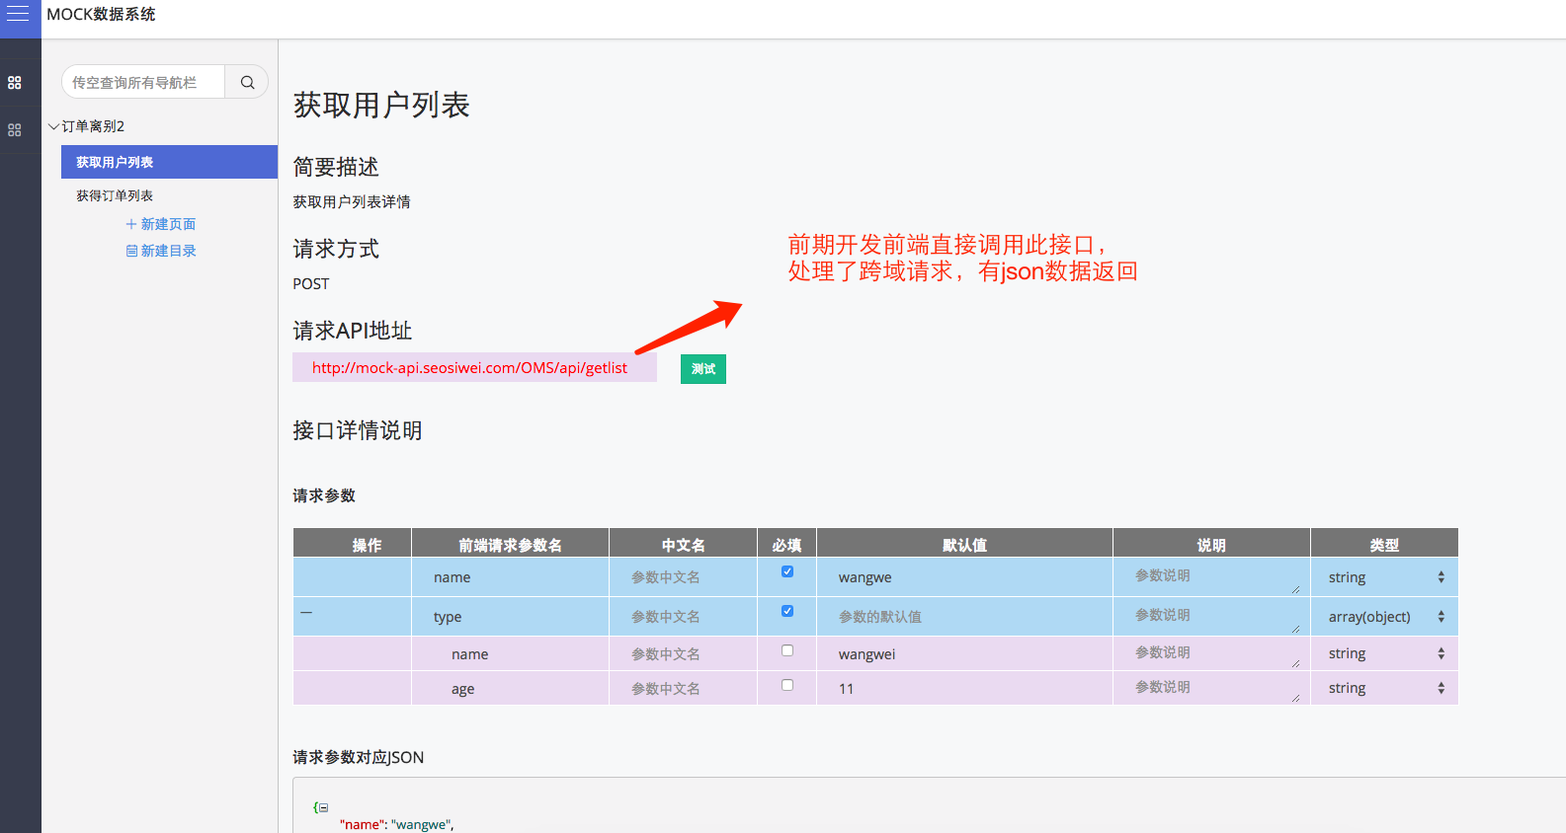Click the second grid icon in sidebar

click(x=15, y=129)
